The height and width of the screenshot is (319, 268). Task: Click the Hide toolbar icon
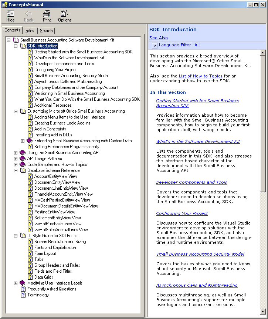[x=10, y=14]
